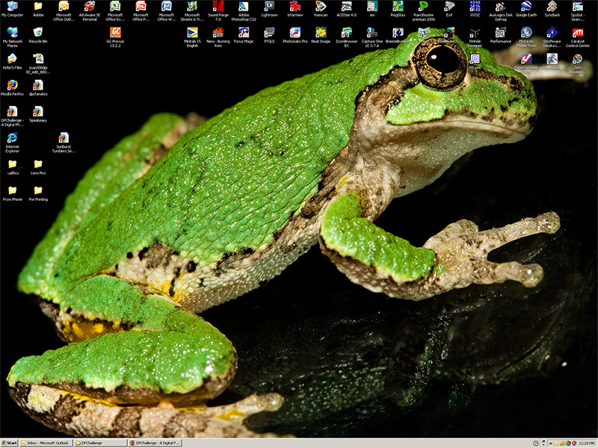Launch Microsoft Office Outlook shortcut

(x=64, y=10)
